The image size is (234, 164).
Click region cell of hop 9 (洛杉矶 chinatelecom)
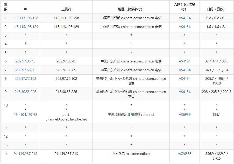pyautogui.click(x=131, y=94)
